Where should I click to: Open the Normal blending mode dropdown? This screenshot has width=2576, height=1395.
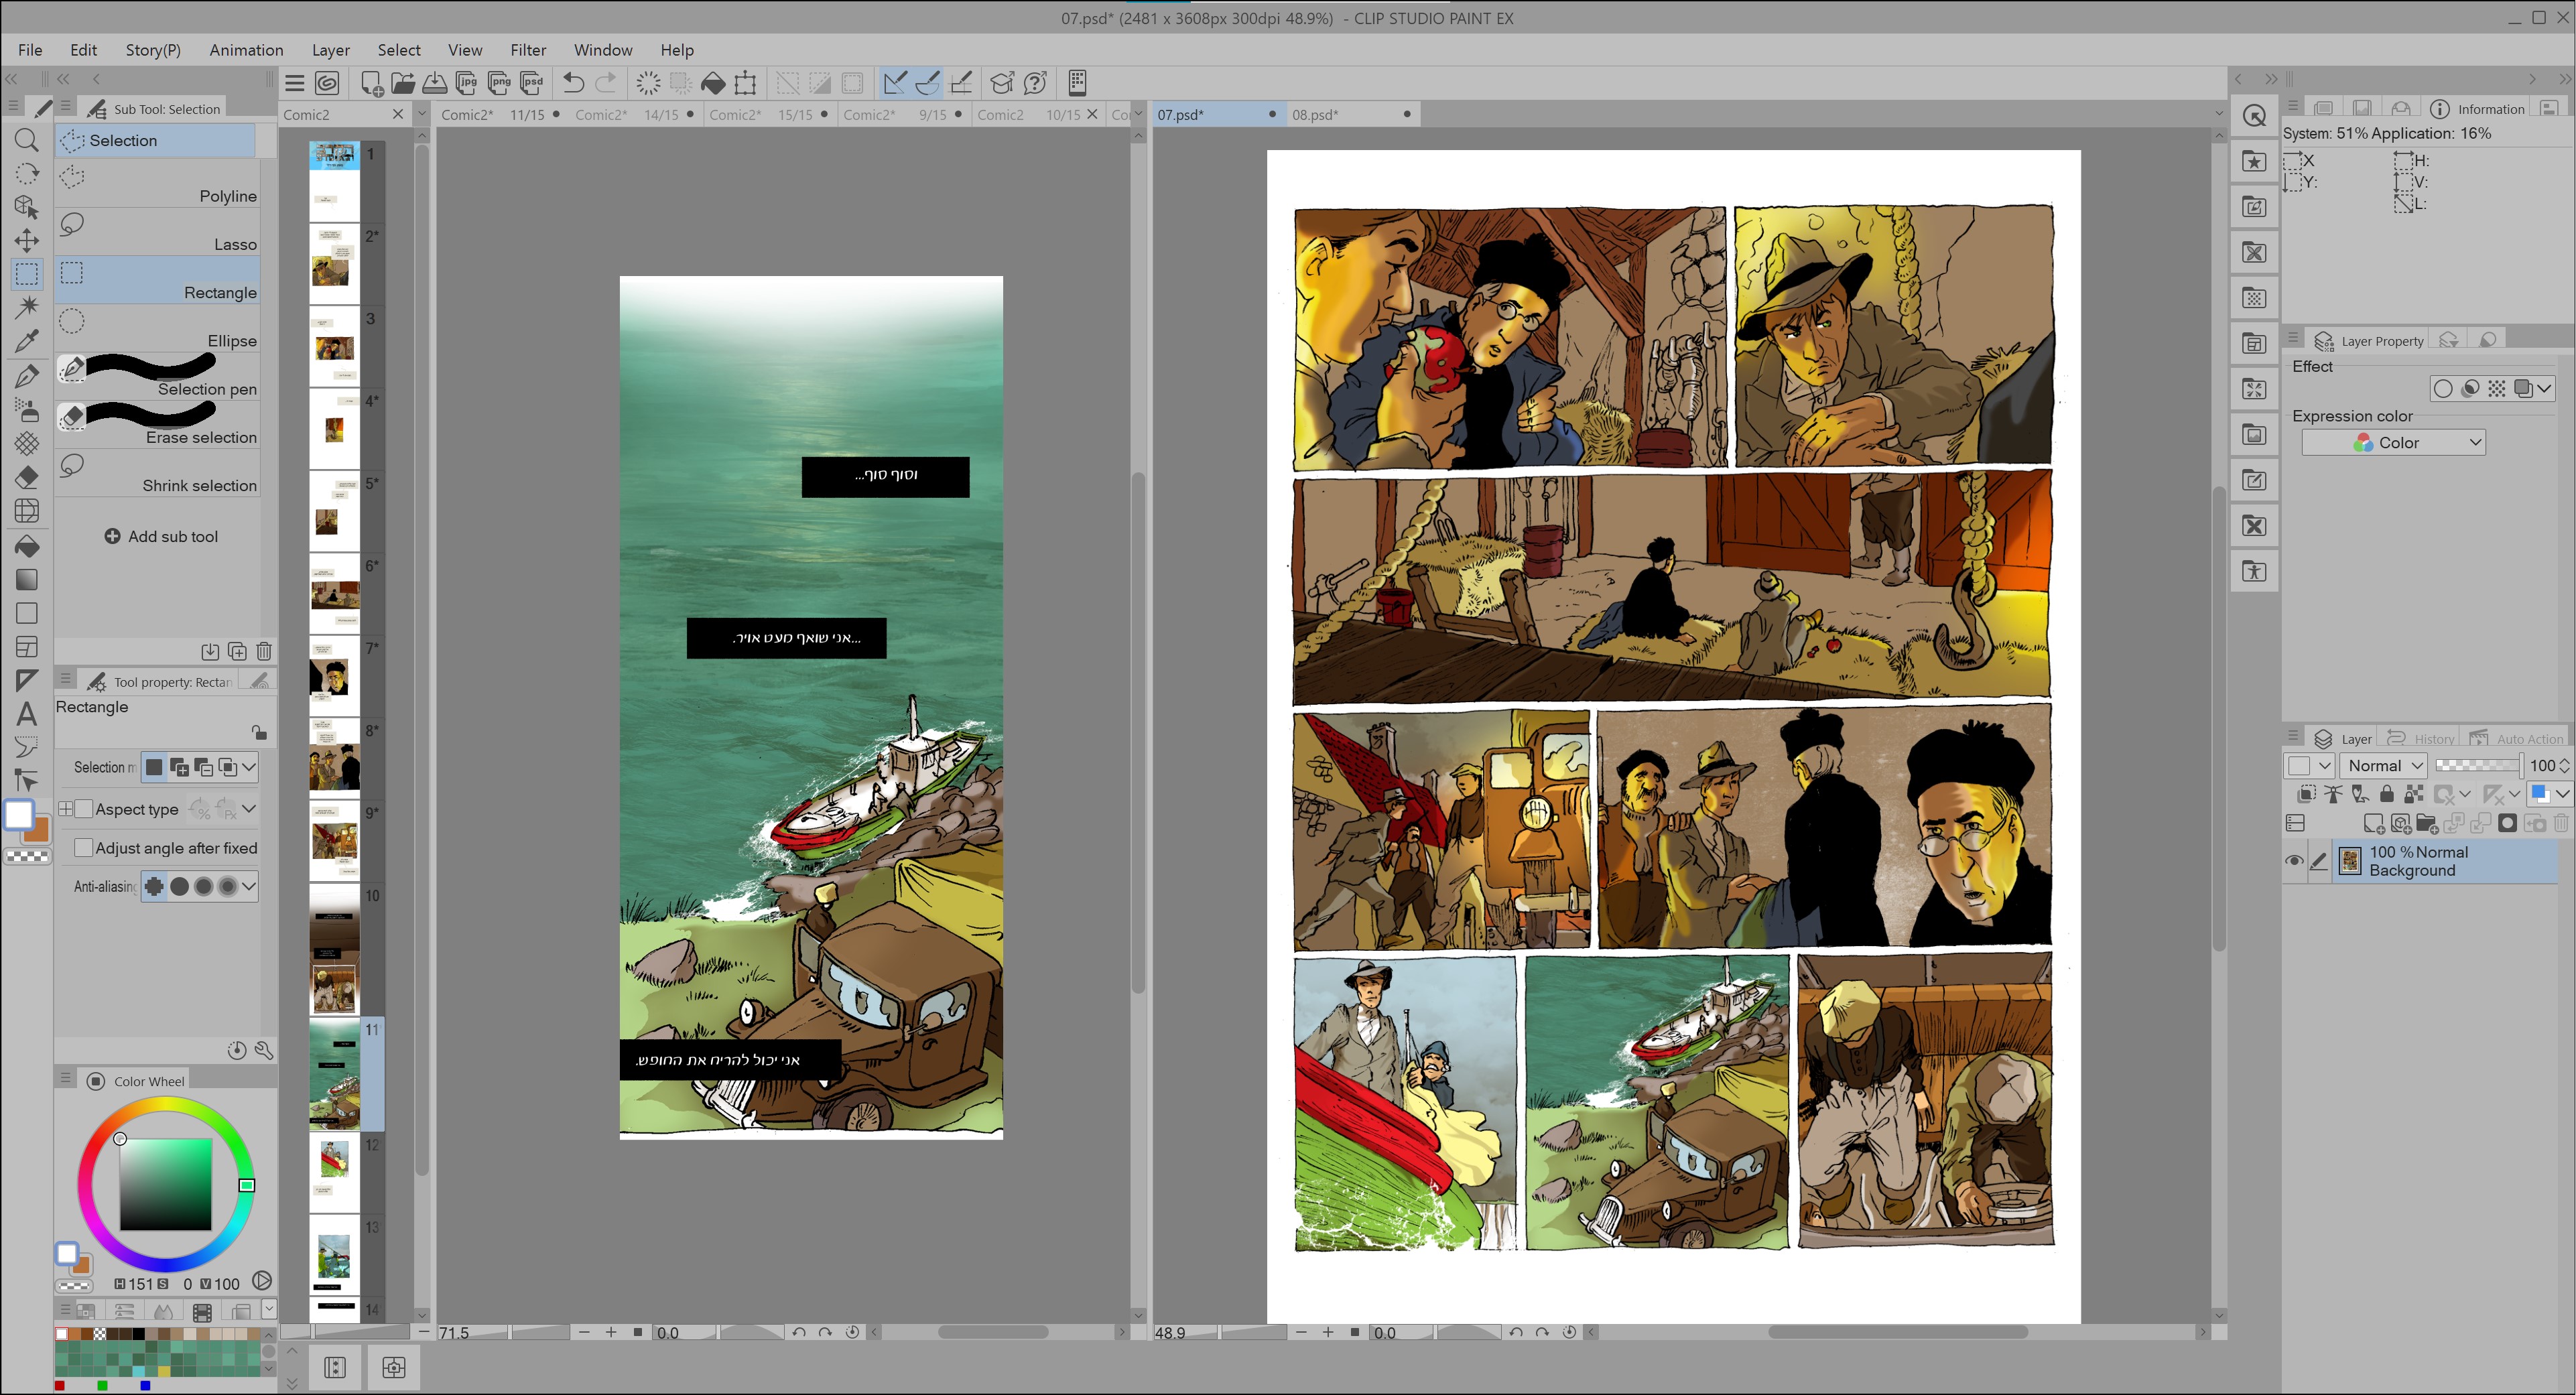pyautogui.click(x=2384, y=766)
